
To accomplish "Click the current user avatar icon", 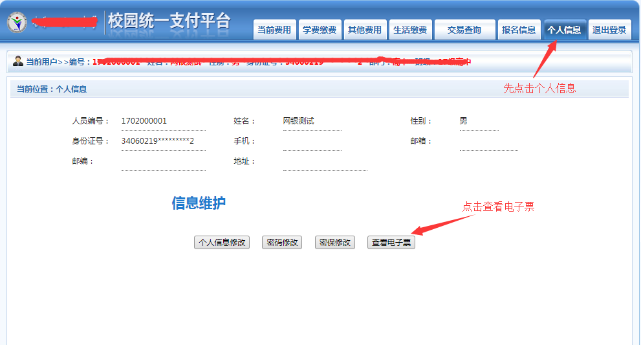I will [x=17, y=61].
